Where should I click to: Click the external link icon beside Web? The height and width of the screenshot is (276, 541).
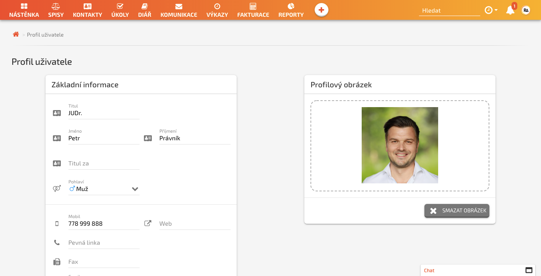coord(148,223)
